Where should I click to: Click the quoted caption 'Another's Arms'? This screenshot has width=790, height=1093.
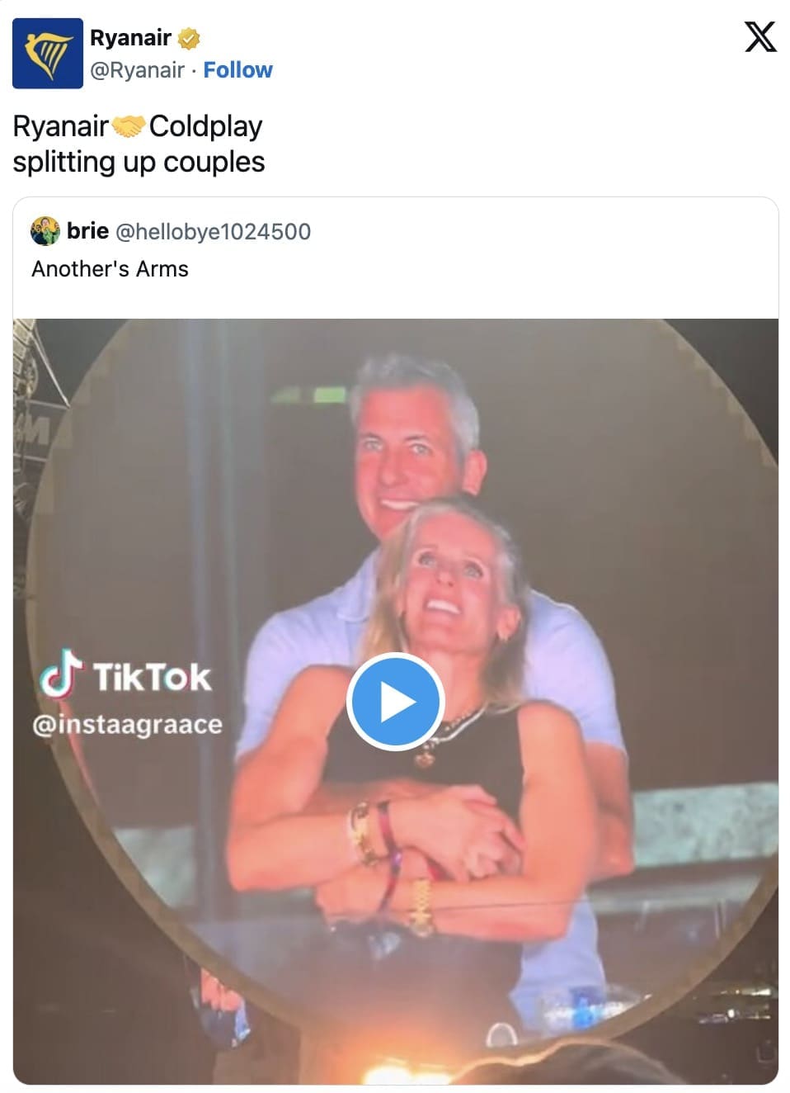(x=111, y=268)
